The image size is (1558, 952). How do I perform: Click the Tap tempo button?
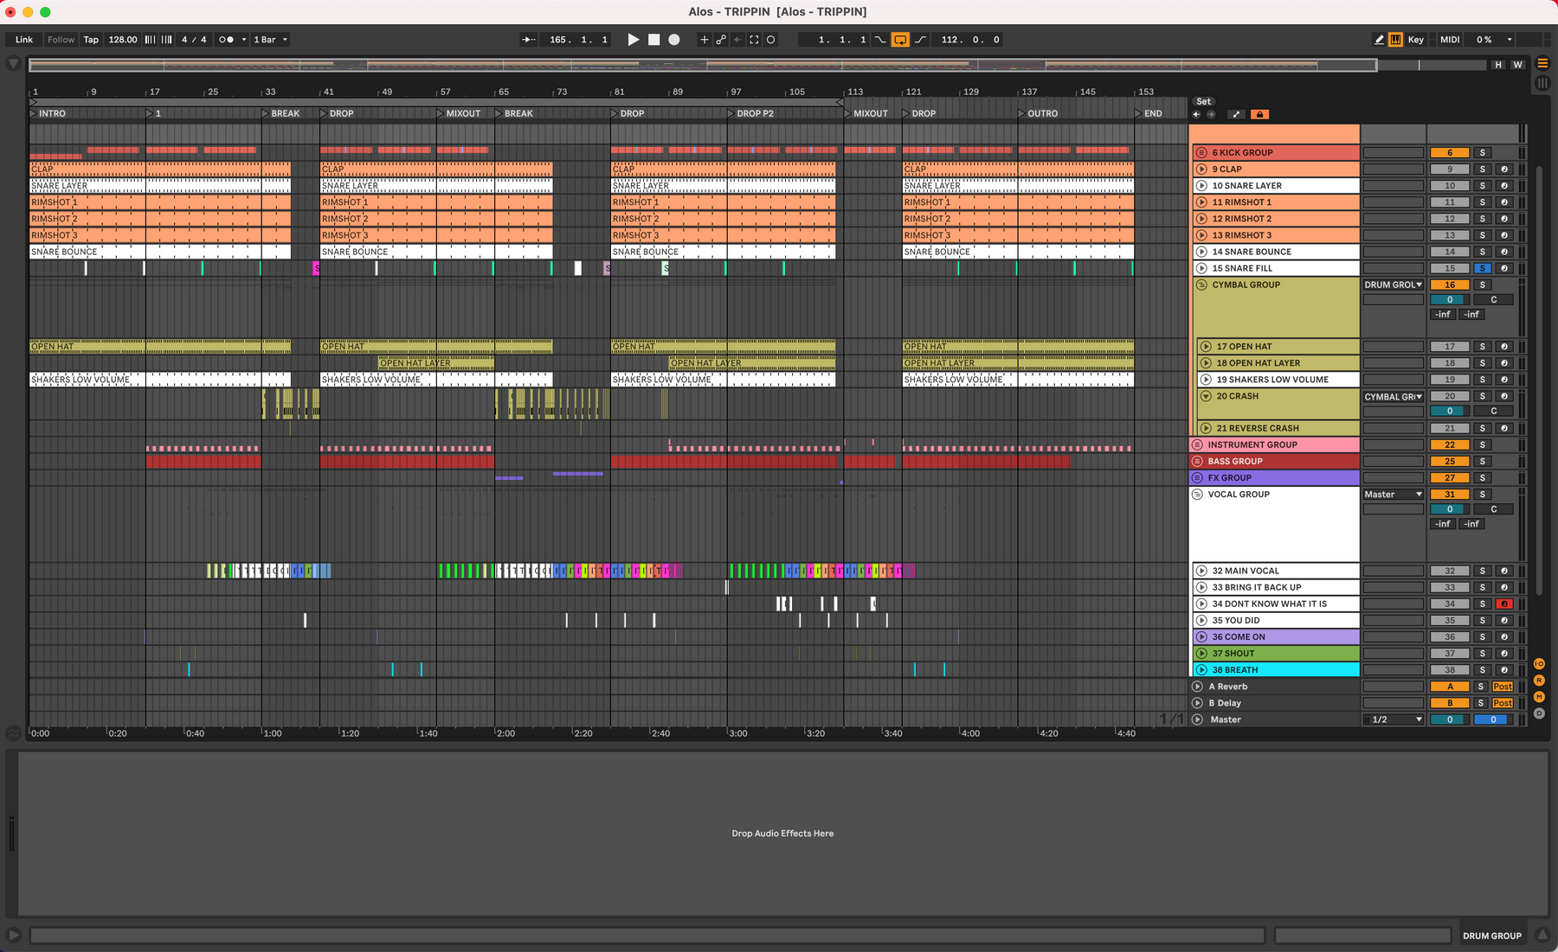click(x=91, y=40)
